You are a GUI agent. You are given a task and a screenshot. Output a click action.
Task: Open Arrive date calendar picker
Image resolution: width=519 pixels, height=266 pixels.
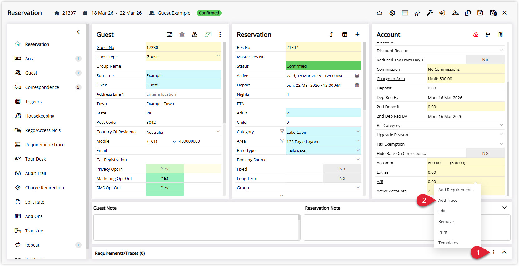tap(357, 76)
